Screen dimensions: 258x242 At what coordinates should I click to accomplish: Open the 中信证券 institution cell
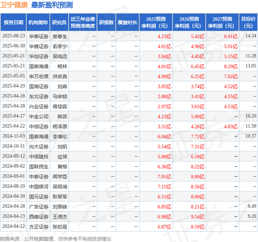click(x=39, y=127)
